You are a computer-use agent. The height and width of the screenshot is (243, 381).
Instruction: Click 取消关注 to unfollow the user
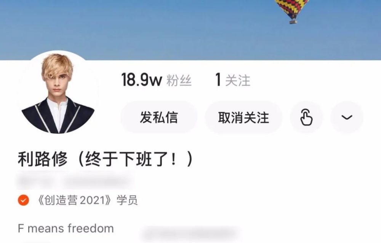click(x=243, y=118)
